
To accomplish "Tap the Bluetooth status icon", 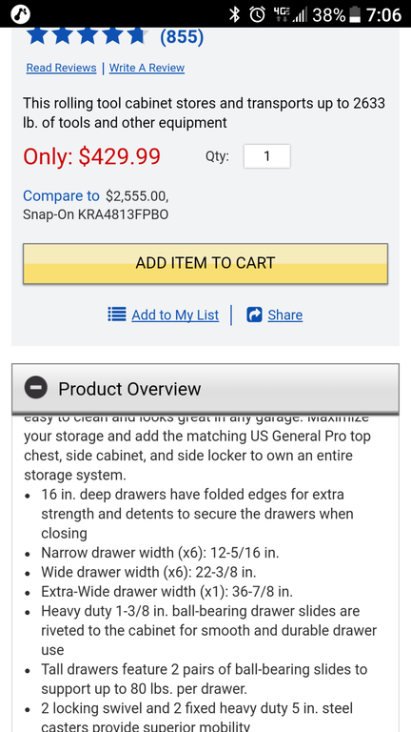I will [x=234, y=14].
